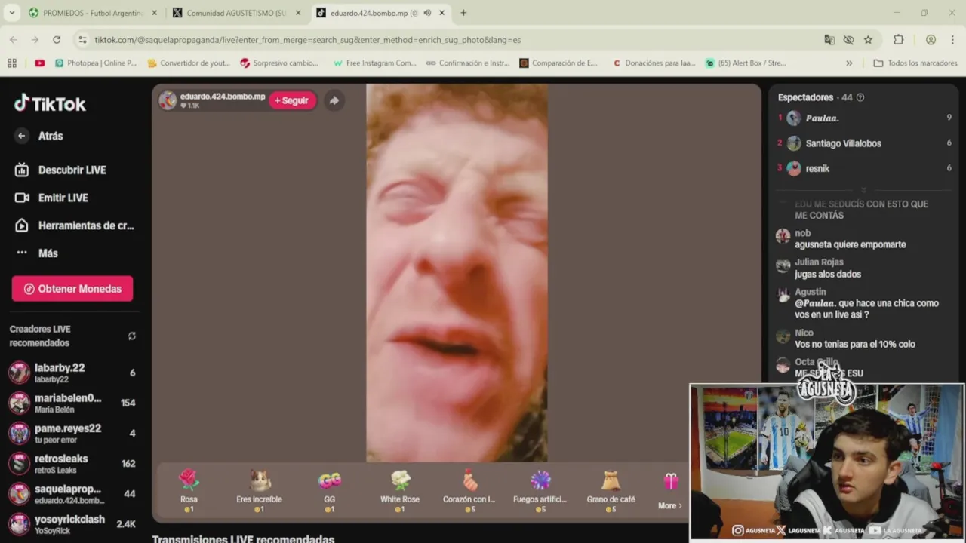Open Convertidor de youtube bookmark

coord(189,63)
